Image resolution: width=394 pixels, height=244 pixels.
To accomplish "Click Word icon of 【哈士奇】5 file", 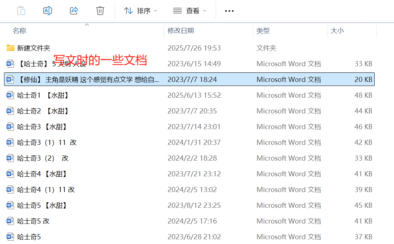I will tap(10, 64).
